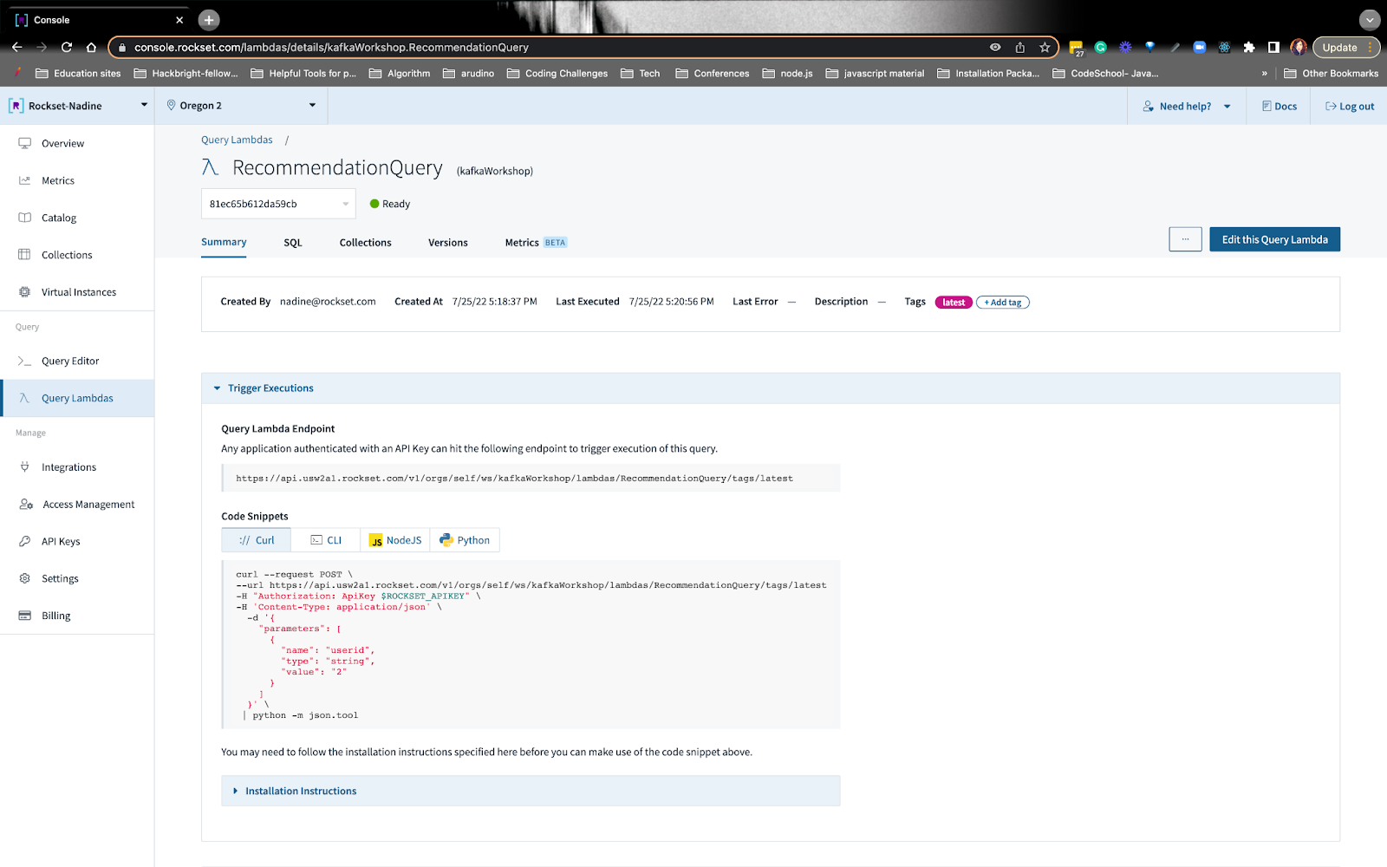This screenshot has height=867, width=1387.
Task: Open Settings gear icon in sidebar
Action: coord(24,578)
